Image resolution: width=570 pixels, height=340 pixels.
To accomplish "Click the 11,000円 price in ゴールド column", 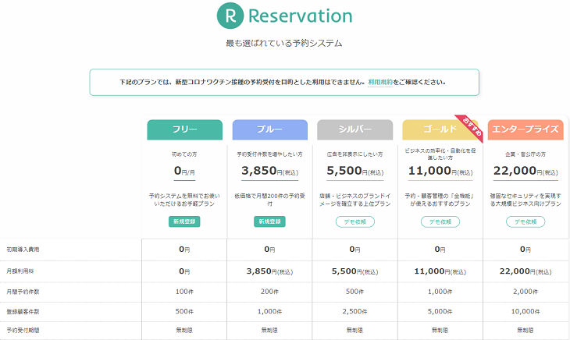I will 440,171.
